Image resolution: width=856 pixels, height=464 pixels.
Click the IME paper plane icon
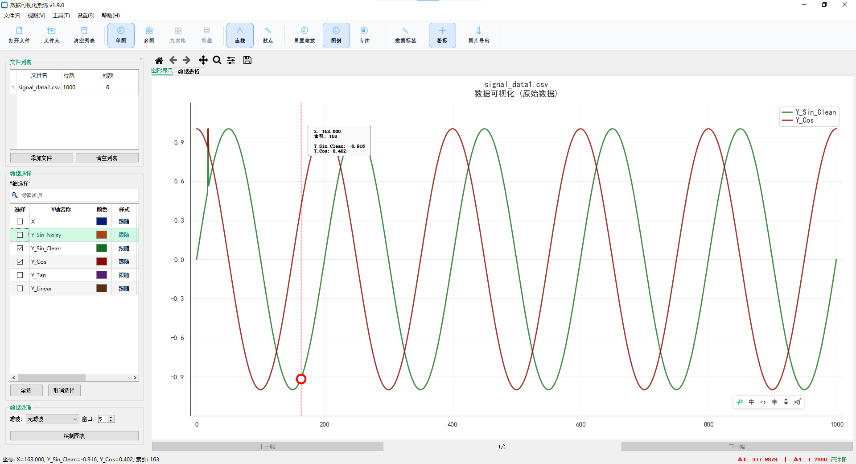[798, 402]
